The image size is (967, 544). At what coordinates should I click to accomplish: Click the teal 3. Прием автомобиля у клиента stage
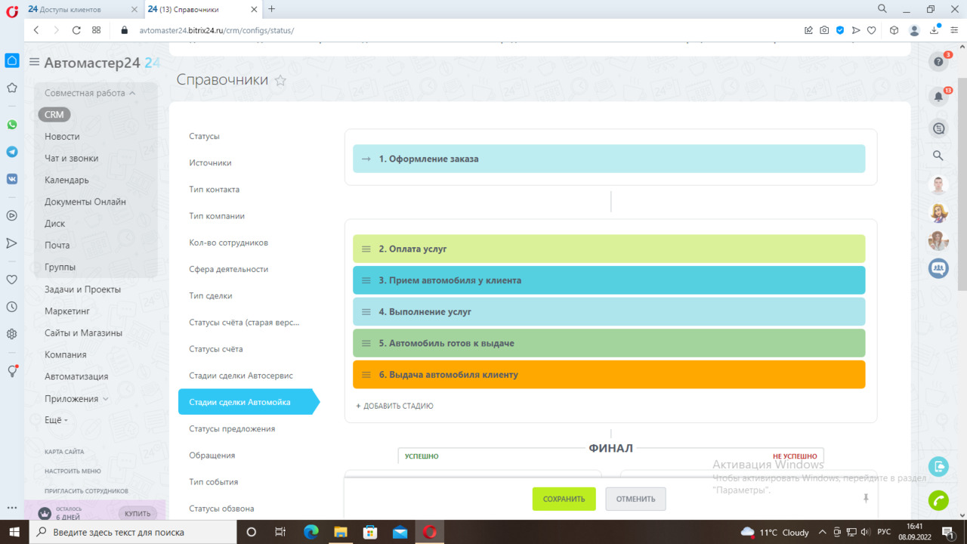coord(609,280)
